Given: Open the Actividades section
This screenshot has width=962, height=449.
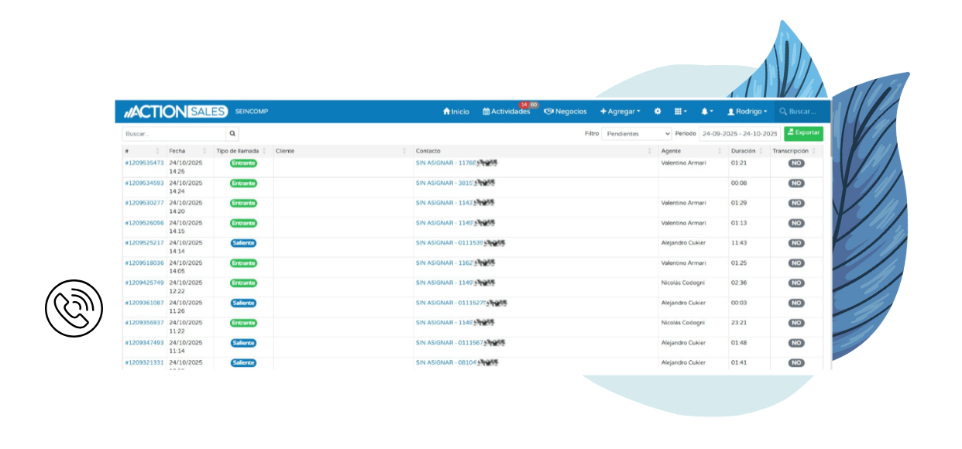Looking at the screenshot, I should [507, 111].
